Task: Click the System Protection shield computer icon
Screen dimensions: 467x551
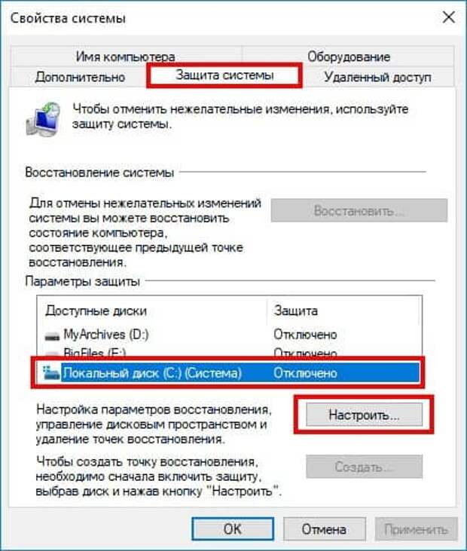Action: click(44, 119)
